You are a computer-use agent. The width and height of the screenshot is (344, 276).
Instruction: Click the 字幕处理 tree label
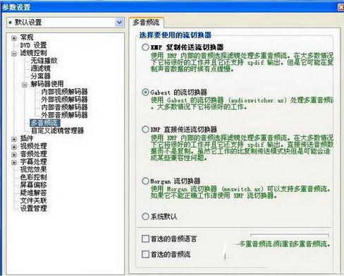[x=33, y=162]
